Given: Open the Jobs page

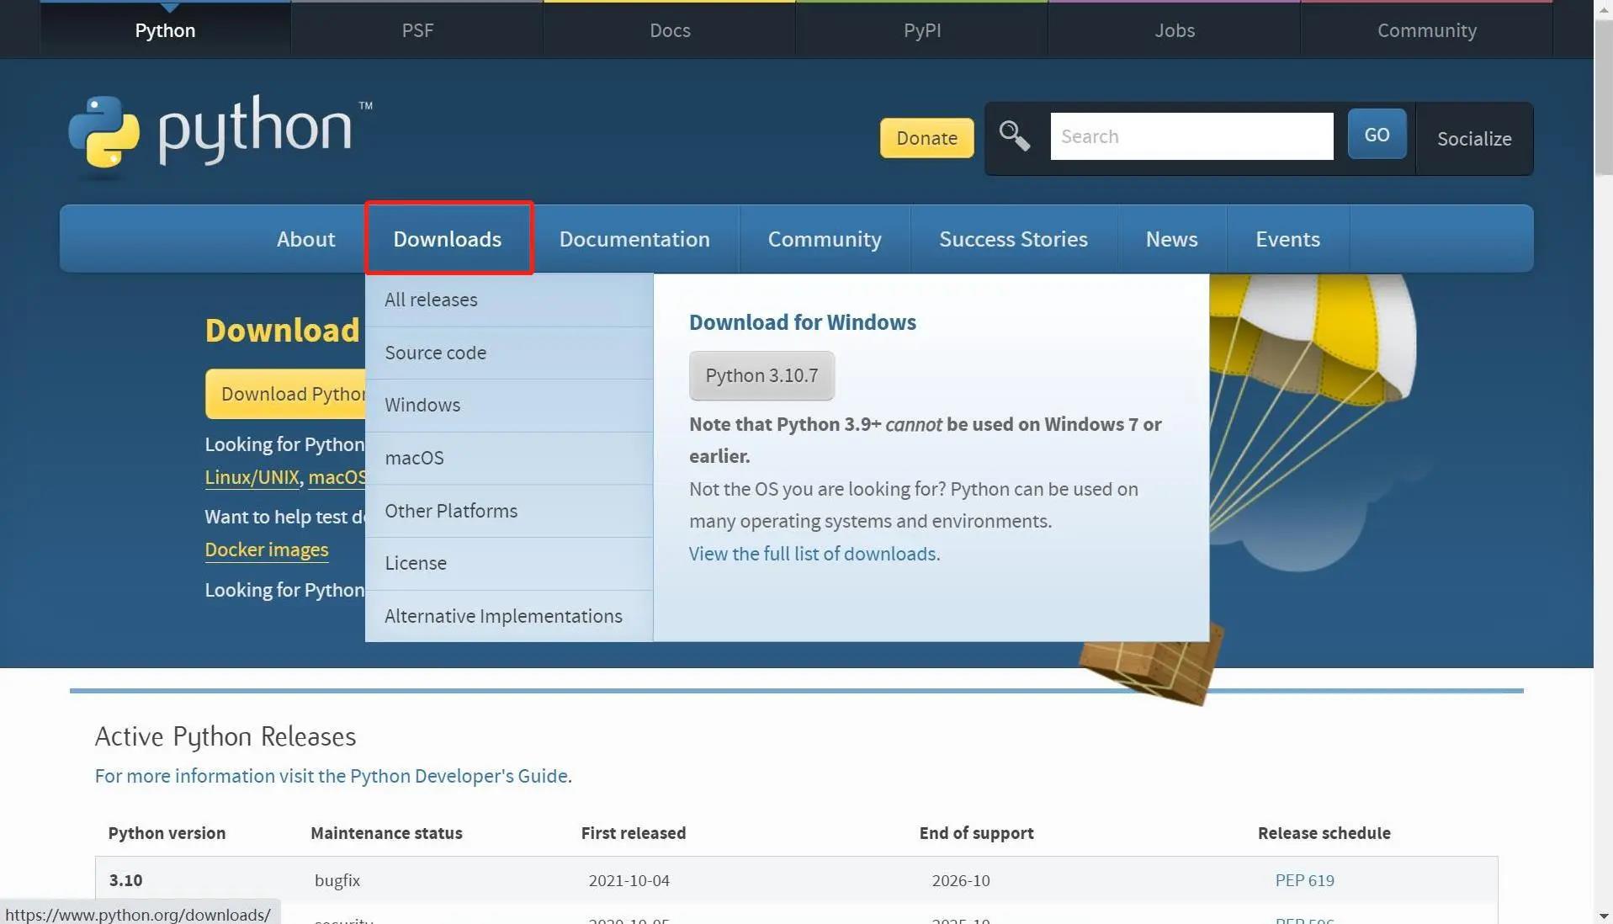Looking at the screenshot, I should (1174, 30).
